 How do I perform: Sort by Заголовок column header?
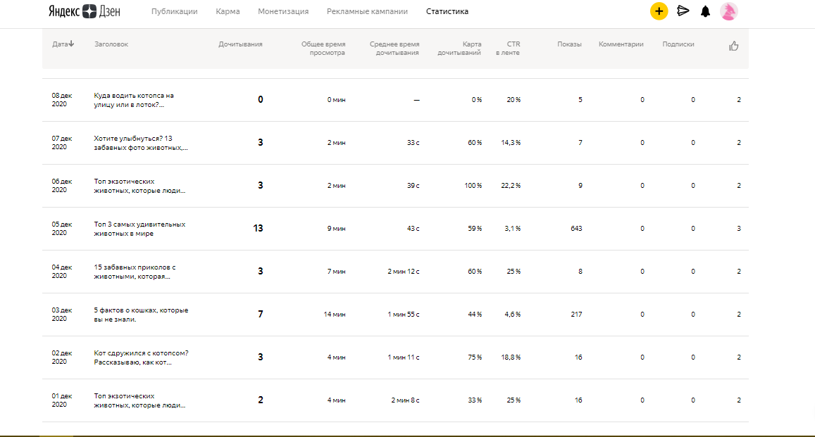click(111, 44)
